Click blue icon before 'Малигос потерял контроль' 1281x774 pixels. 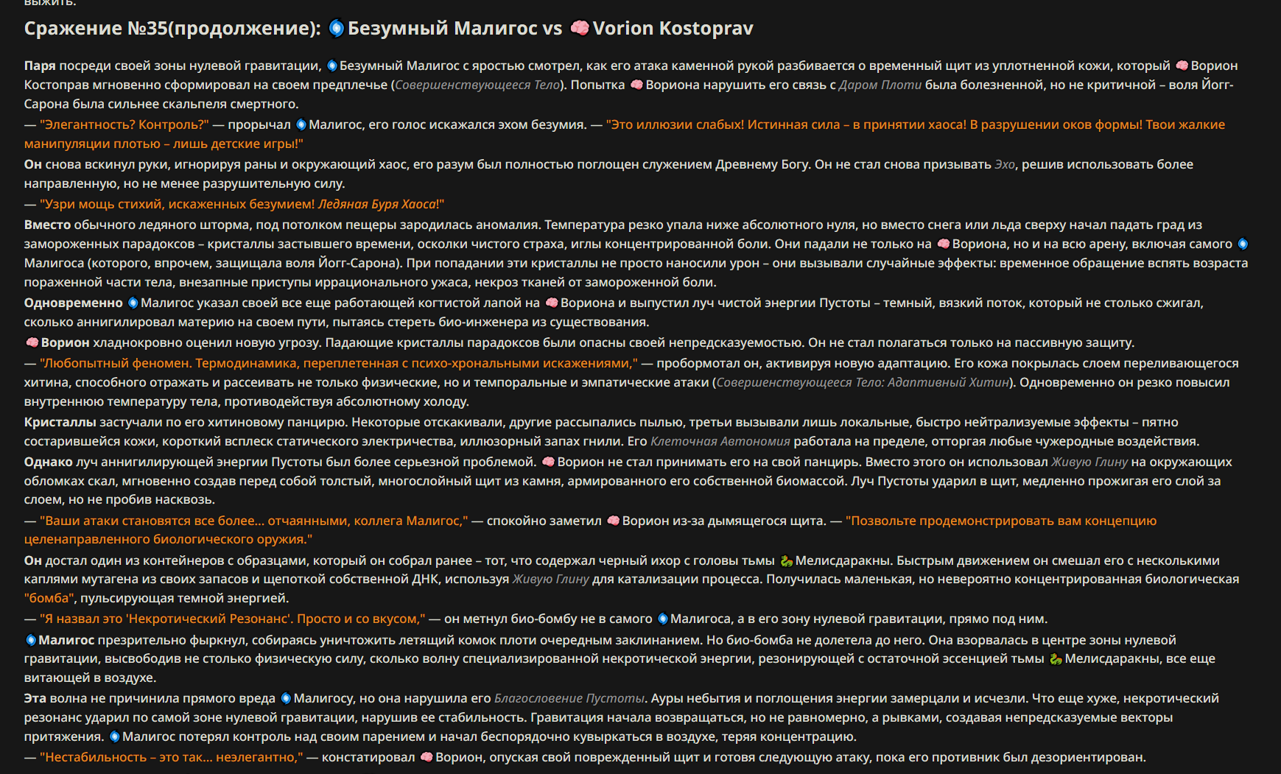click(x=114, y=736)
